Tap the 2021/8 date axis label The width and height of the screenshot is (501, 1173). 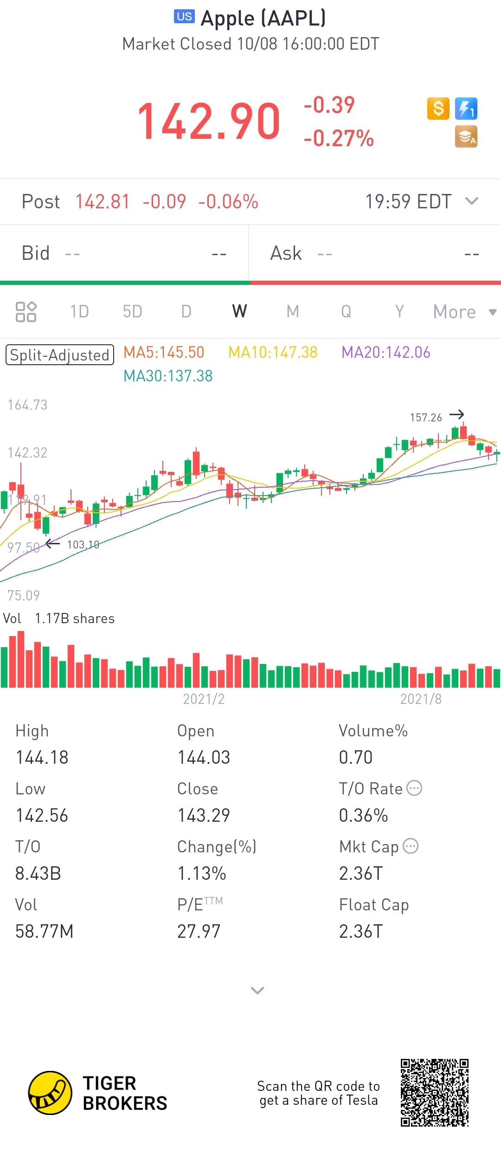tap(421, 699)
